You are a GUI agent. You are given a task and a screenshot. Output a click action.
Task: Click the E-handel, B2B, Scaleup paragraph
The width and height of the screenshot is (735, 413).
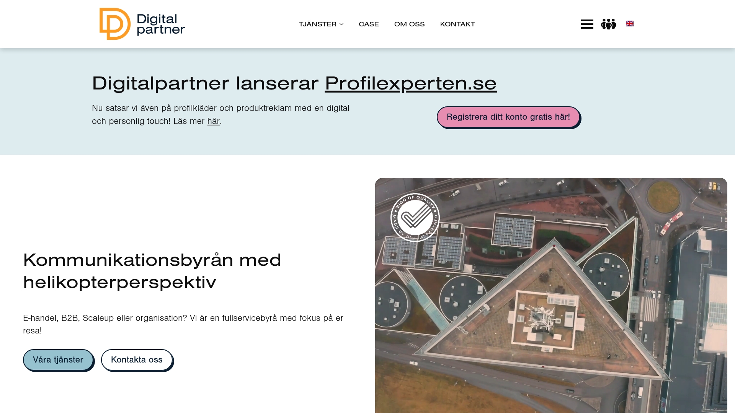point(183,324)
